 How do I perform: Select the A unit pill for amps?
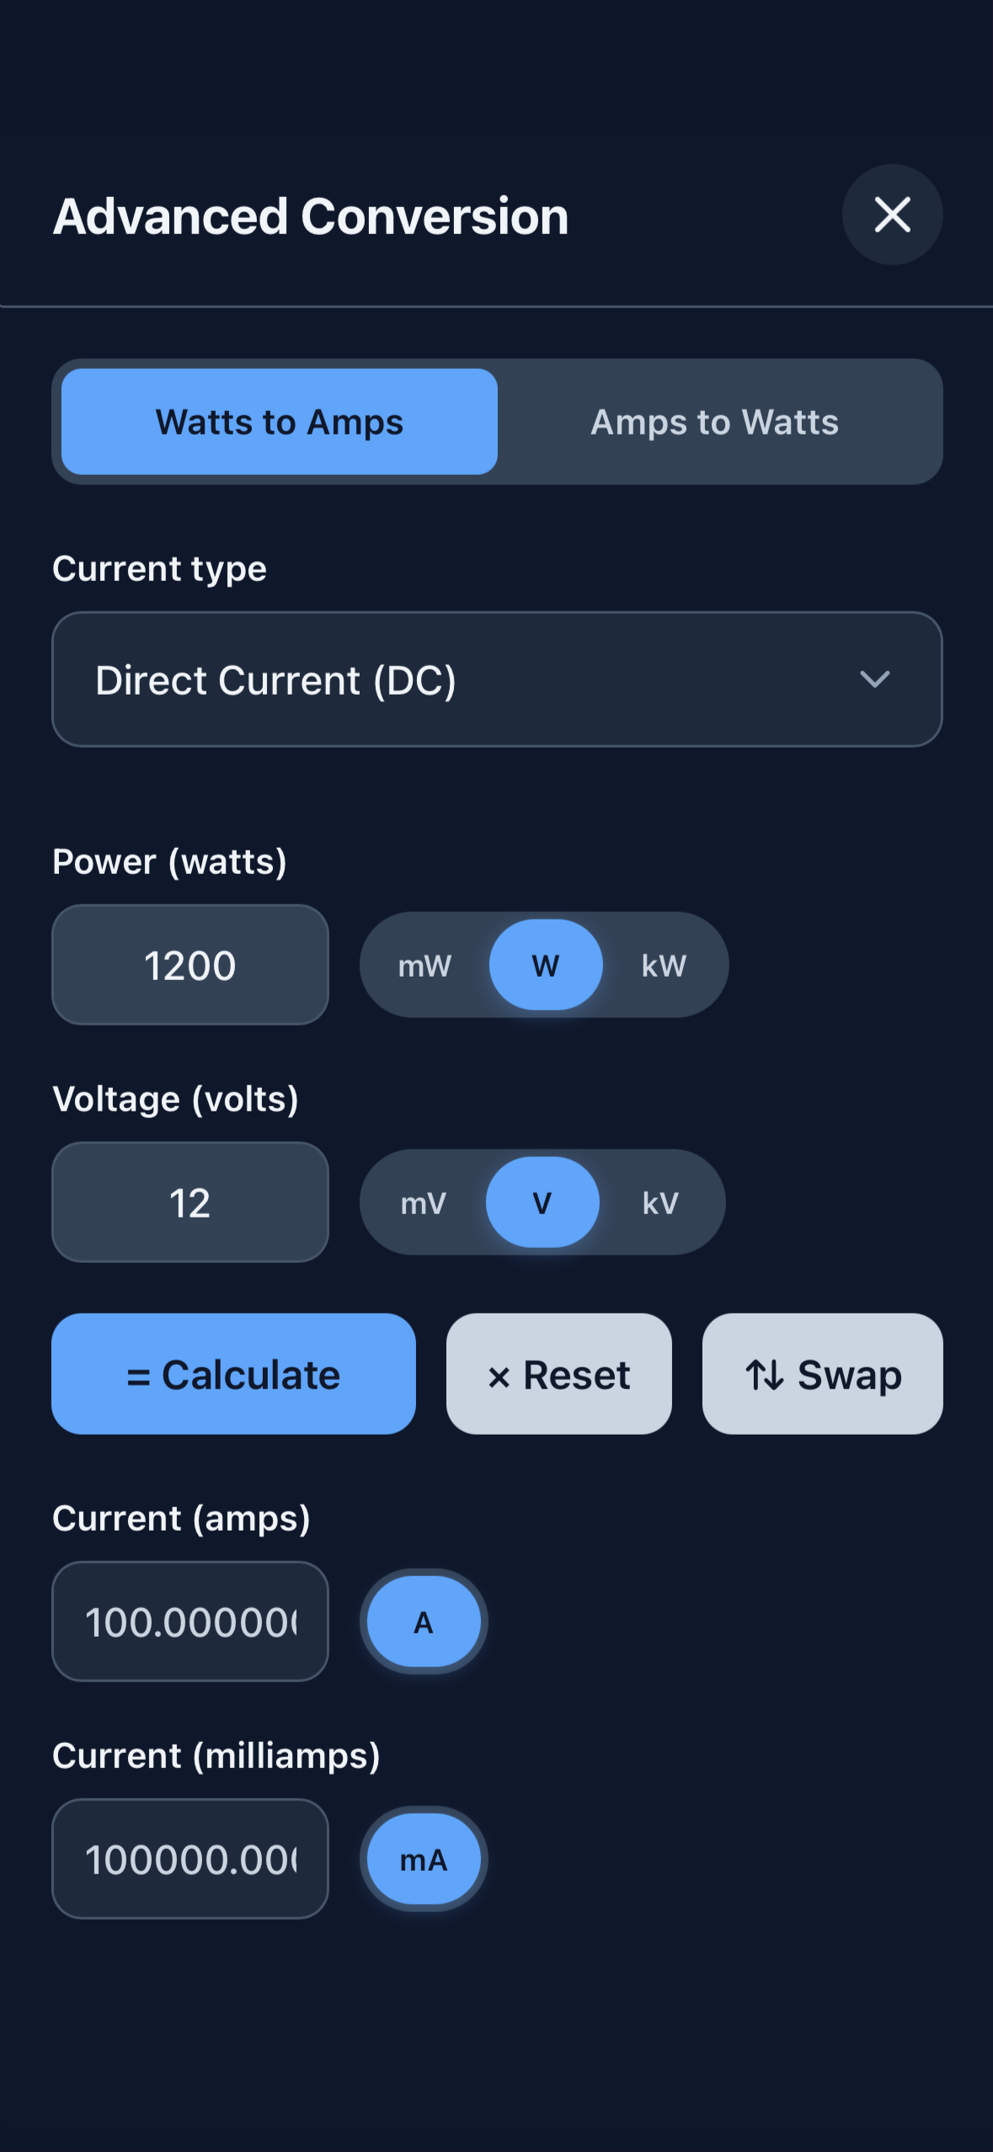click(423, 1622)
